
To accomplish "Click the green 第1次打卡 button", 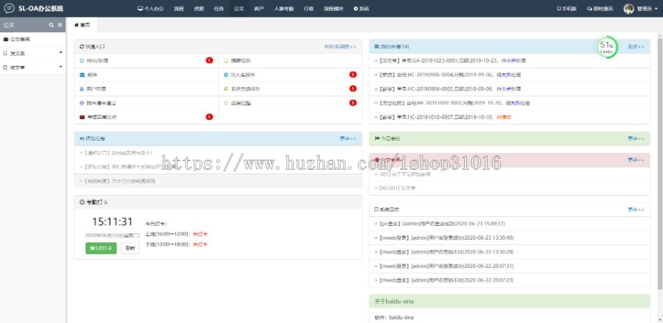I will coord(101,248).
